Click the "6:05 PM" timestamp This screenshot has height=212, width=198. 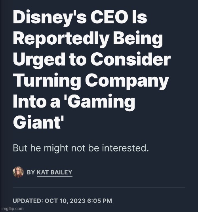point(100,201)
